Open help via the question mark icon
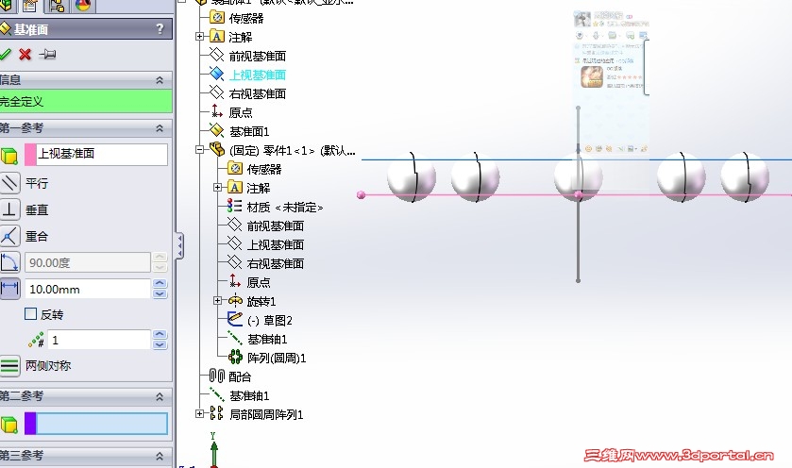 coord(160,28)
